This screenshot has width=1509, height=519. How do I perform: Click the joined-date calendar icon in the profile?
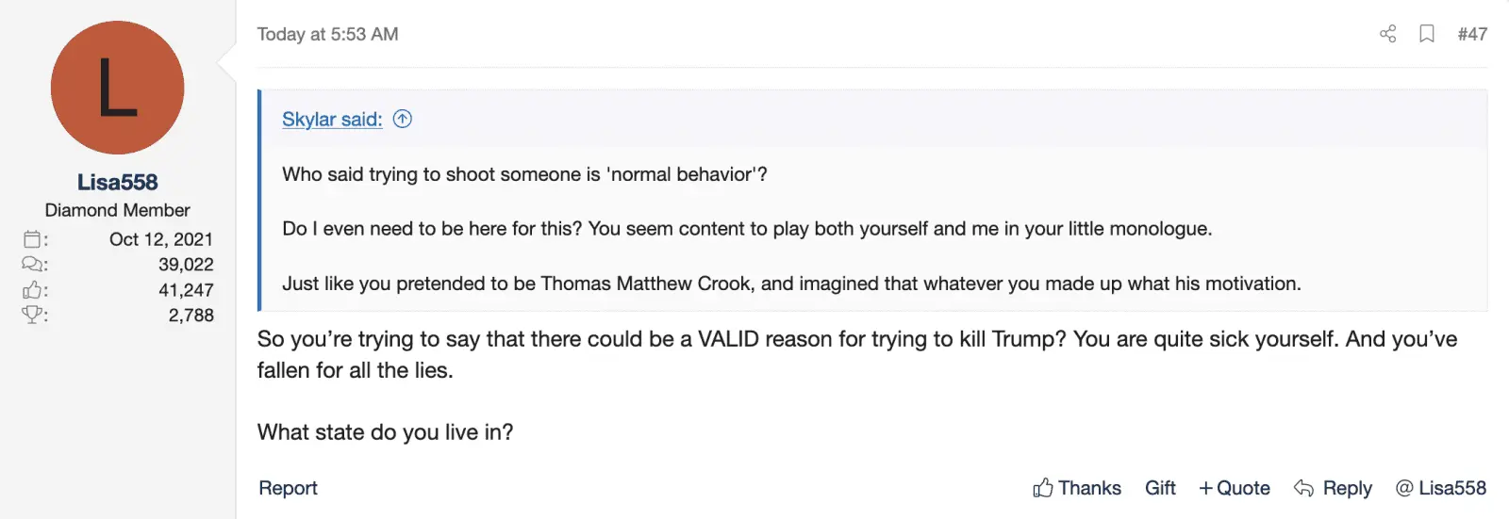(x=33, y=239)
